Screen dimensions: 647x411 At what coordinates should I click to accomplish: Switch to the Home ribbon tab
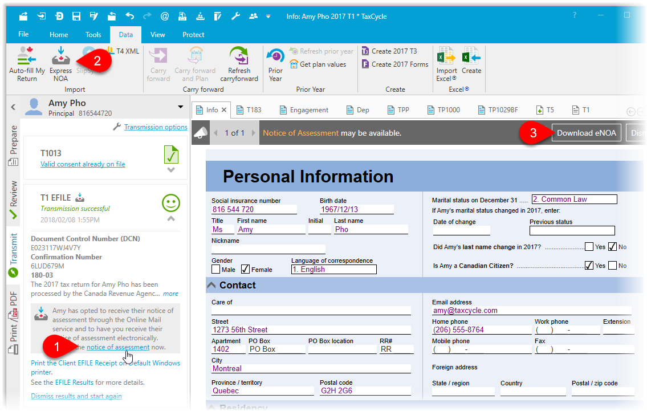[59, 35]
